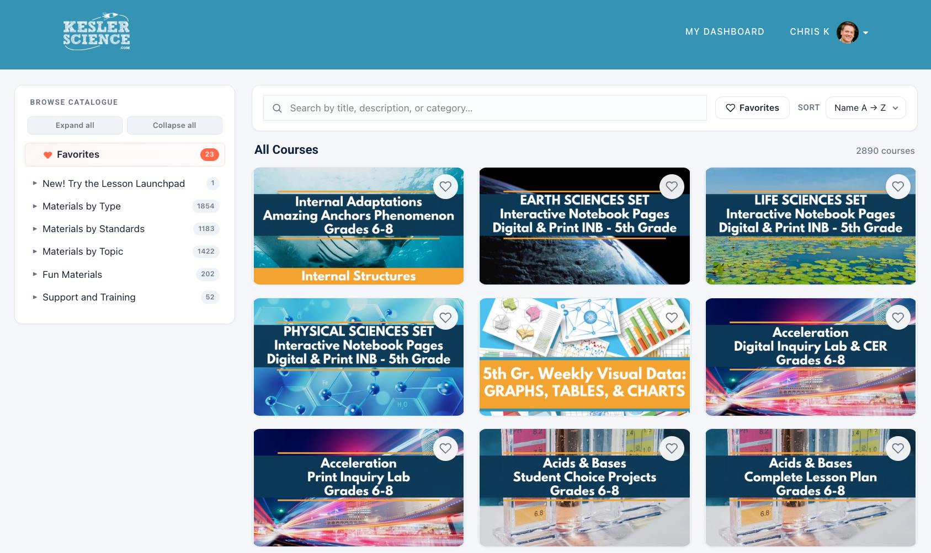The width and height of the screenshot is (931, 553).
Task: Open Fun Materials category
Action: tap(72, 275)
